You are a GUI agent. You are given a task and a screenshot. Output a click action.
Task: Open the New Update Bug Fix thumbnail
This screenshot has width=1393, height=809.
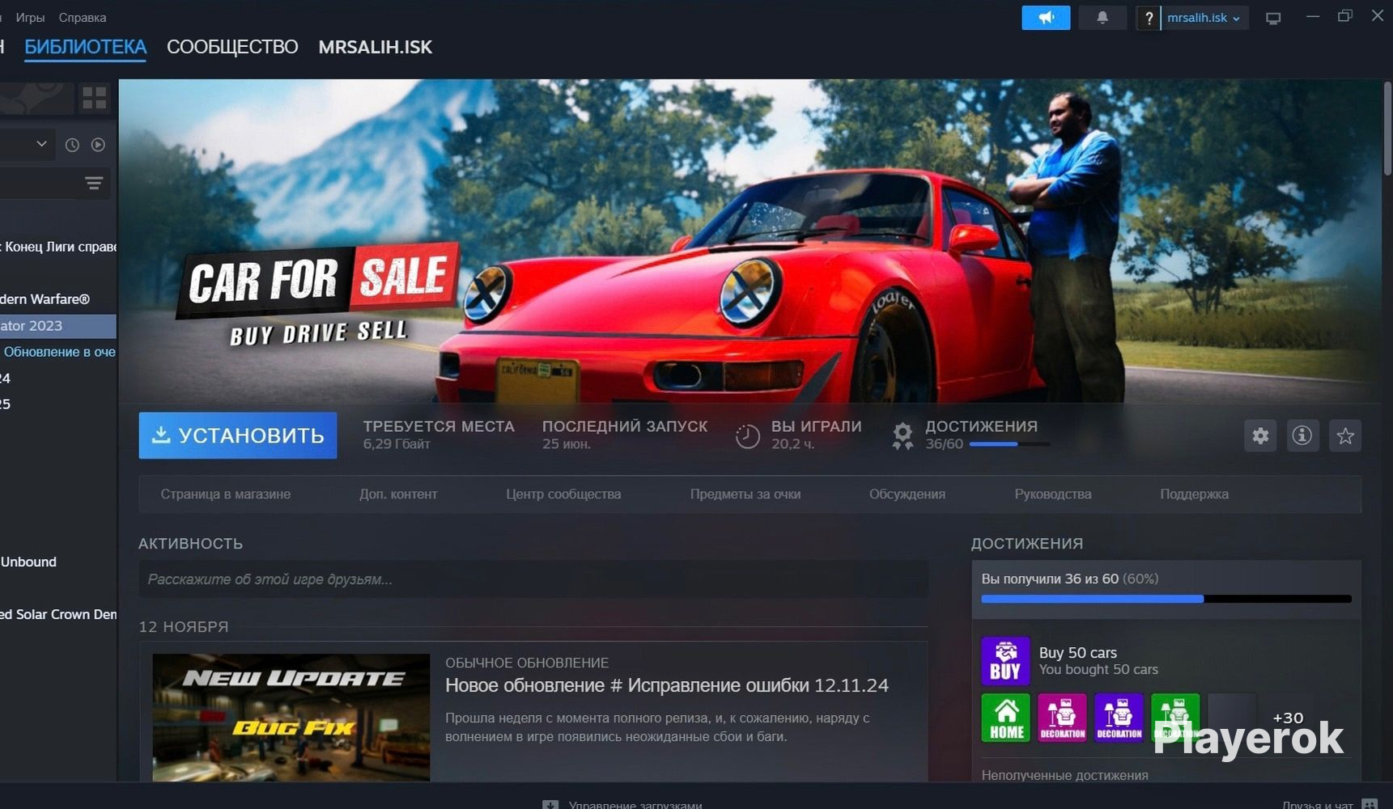pyautogui.click(x=291, y=717)
